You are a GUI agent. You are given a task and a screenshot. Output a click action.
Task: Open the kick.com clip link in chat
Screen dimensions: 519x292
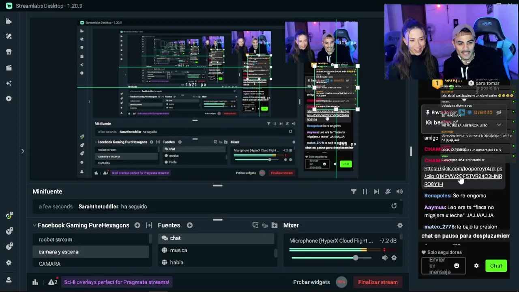[463, 176]
